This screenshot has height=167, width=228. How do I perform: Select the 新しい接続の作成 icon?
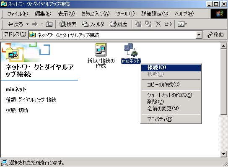[101, 56]
